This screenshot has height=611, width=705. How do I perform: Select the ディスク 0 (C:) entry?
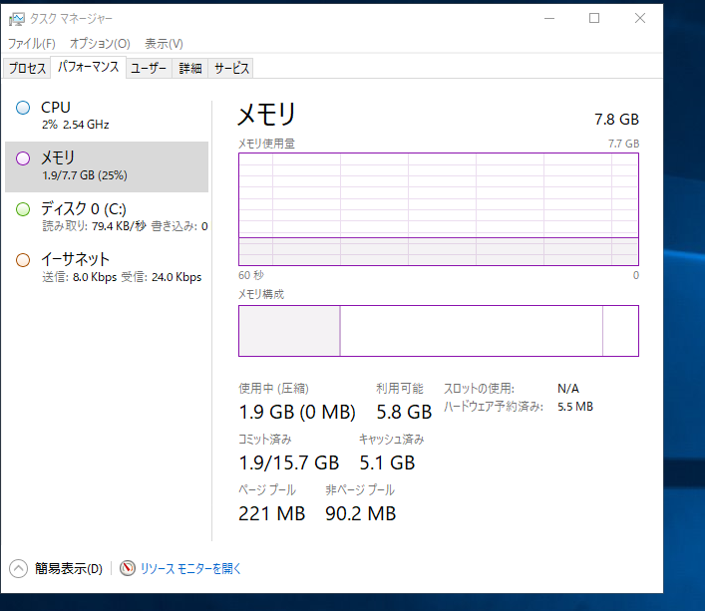click(x=107, y=217)
